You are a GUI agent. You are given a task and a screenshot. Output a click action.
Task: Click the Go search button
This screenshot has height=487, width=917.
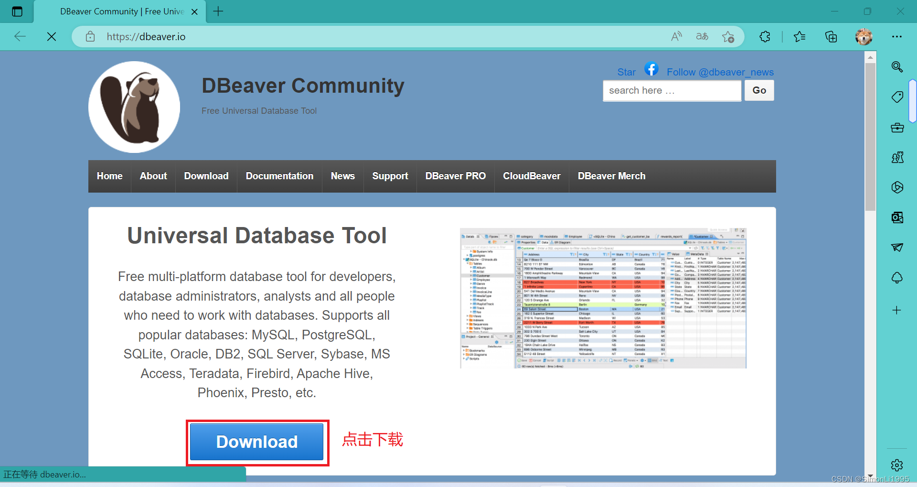click(x=759, y=90)
